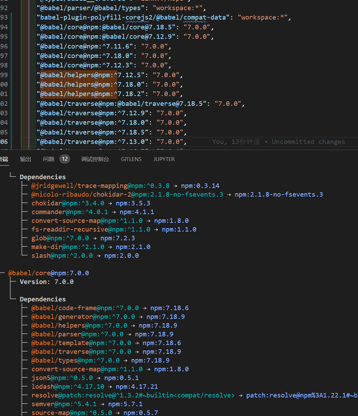Click @babel/template@npm:^7.0.0 dependency row
Image resolution: width=358 pixels, height=416 pixels.
[x=106, y=343]
